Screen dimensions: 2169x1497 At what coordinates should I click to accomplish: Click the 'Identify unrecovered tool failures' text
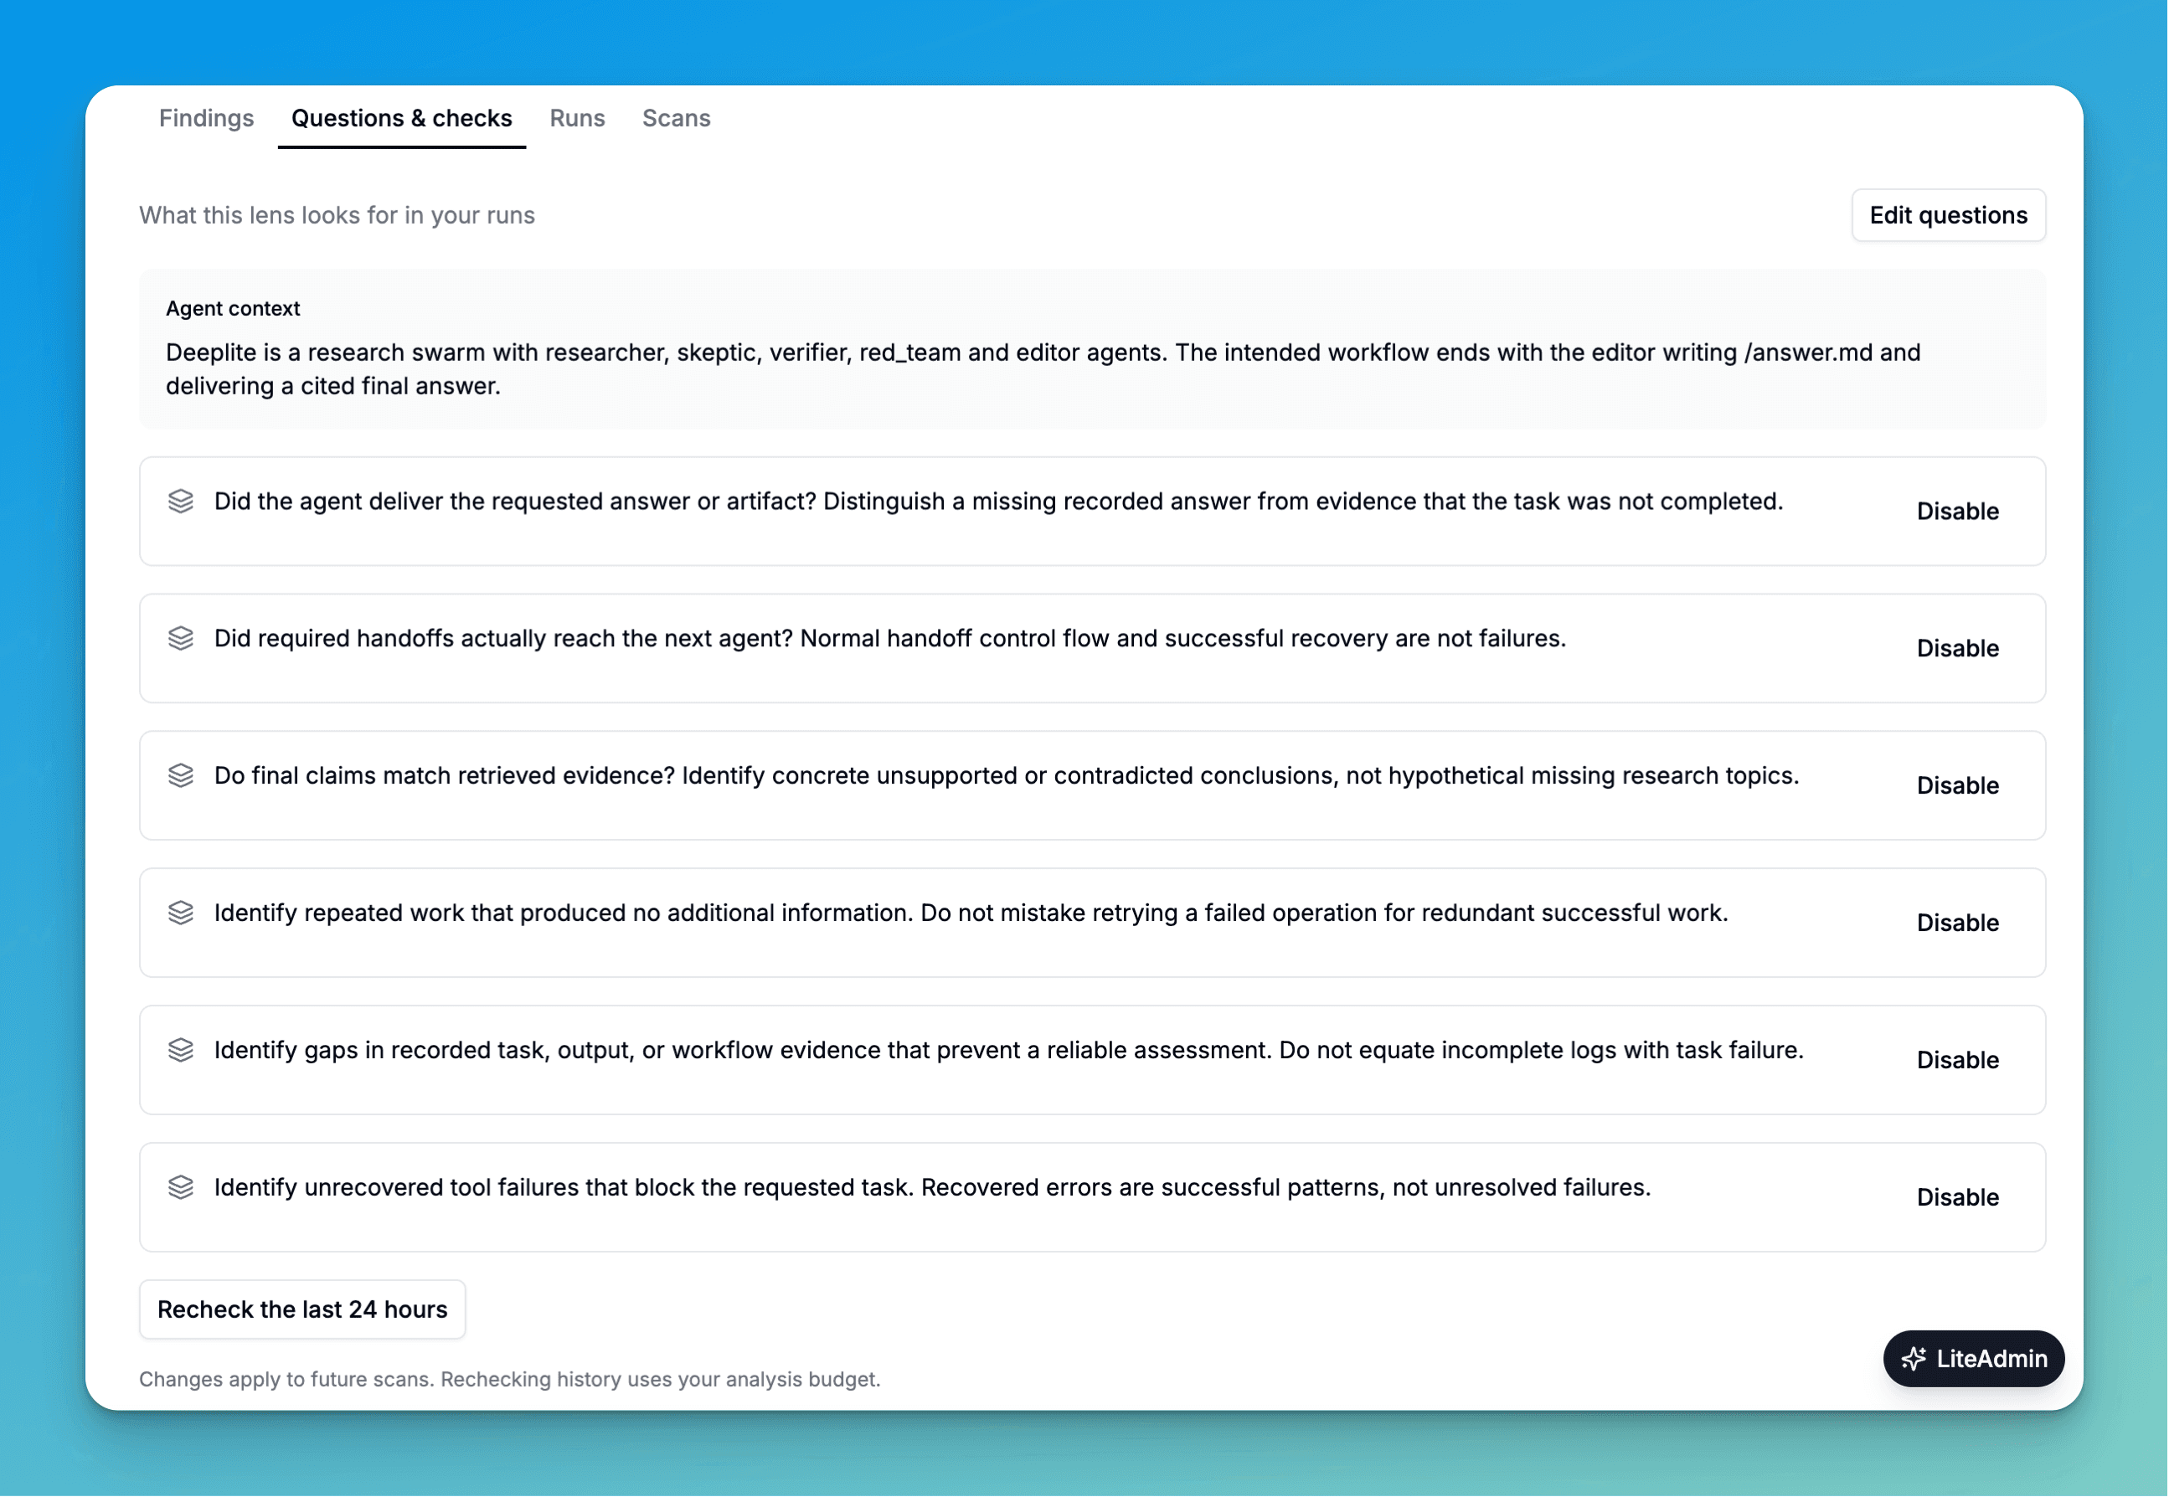tap(933, 1187)
